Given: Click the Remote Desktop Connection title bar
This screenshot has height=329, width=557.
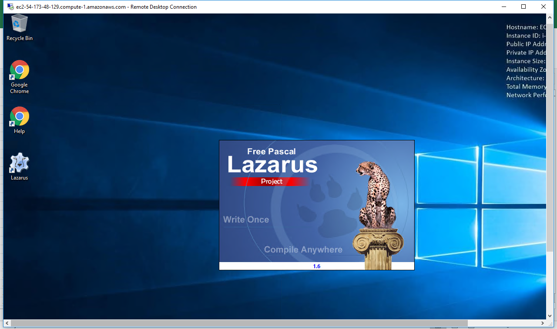Looking at the screenshot, I should click(261, 7).
